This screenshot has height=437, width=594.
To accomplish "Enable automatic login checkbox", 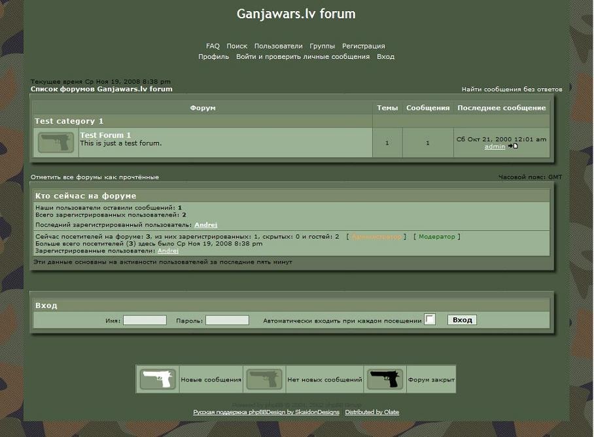I will pyautogui.click(x=430, y=319).
